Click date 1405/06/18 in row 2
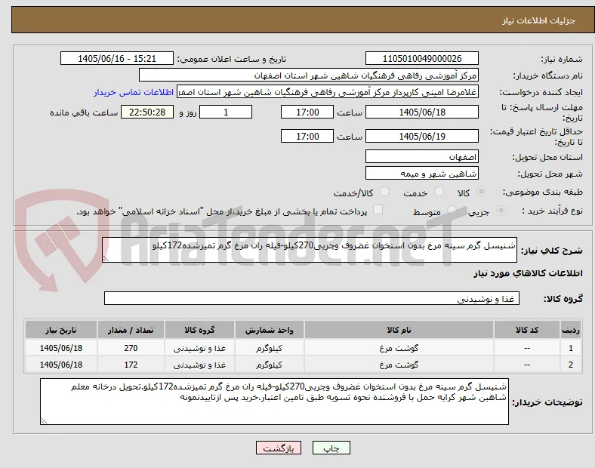The image size is (595, 468). click(x=60, y=365)
